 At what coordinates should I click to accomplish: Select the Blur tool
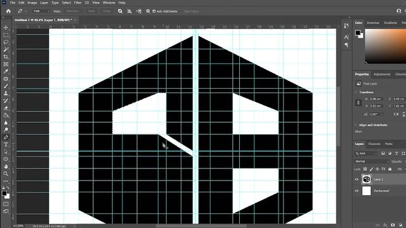(x=6, y=123)
